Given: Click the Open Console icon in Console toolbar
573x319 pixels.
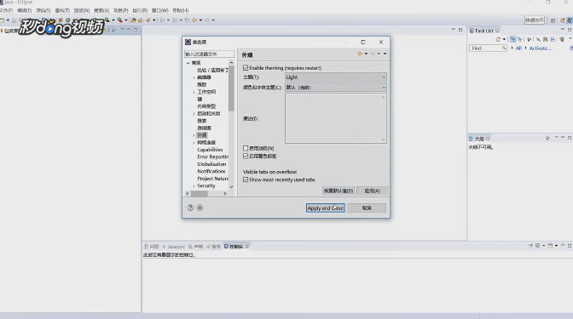Looking at the screenshot, I should tap(550, 246).
